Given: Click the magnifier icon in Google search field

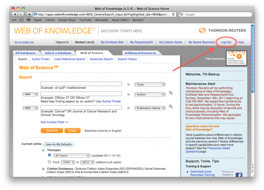Looking at the screenshot, I should [x=181, y=14].
